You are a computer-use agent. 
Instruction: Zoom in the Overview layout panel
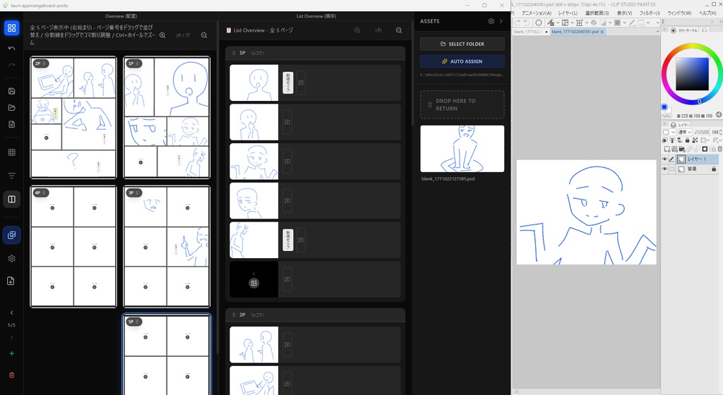point(162,35)
